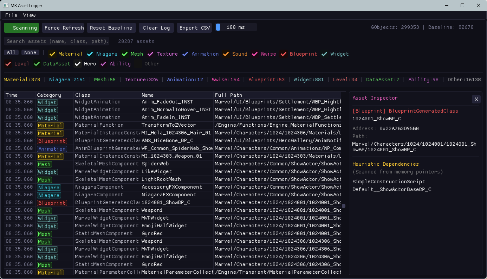Close the Asset Inspector panel
487x279 pixels.
(x=476, y=99)
